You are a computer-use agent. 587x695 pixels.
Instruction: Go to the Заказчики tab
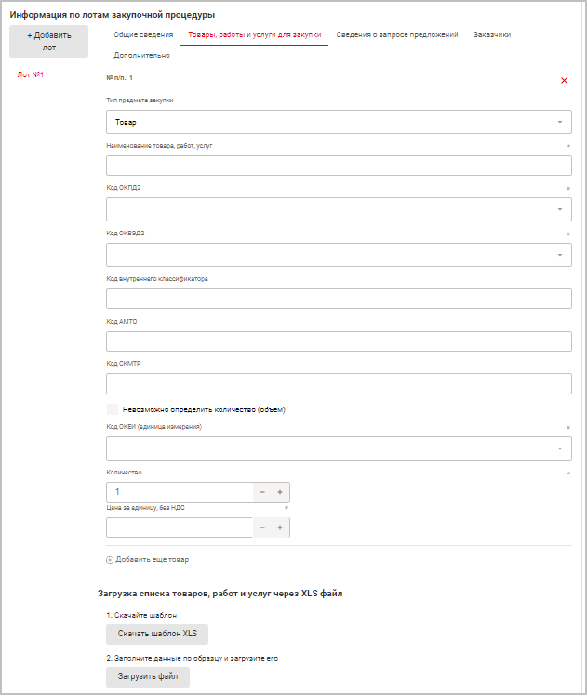[x=491, y=34]
